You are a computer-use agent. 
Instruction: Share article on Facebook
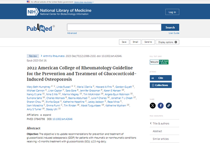(161, 106)
